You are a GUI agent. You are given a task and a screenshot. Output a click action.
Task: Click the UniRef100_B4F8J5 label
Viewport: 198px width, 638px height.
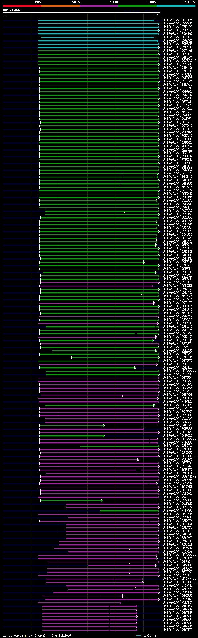click(178, 167)
